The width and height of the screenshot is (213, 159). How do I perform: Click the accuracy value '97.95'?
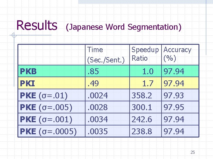174,107
